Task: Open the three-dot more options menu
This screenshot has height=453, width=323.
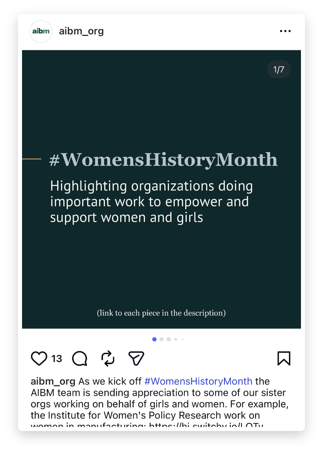Action: (285, 31)
